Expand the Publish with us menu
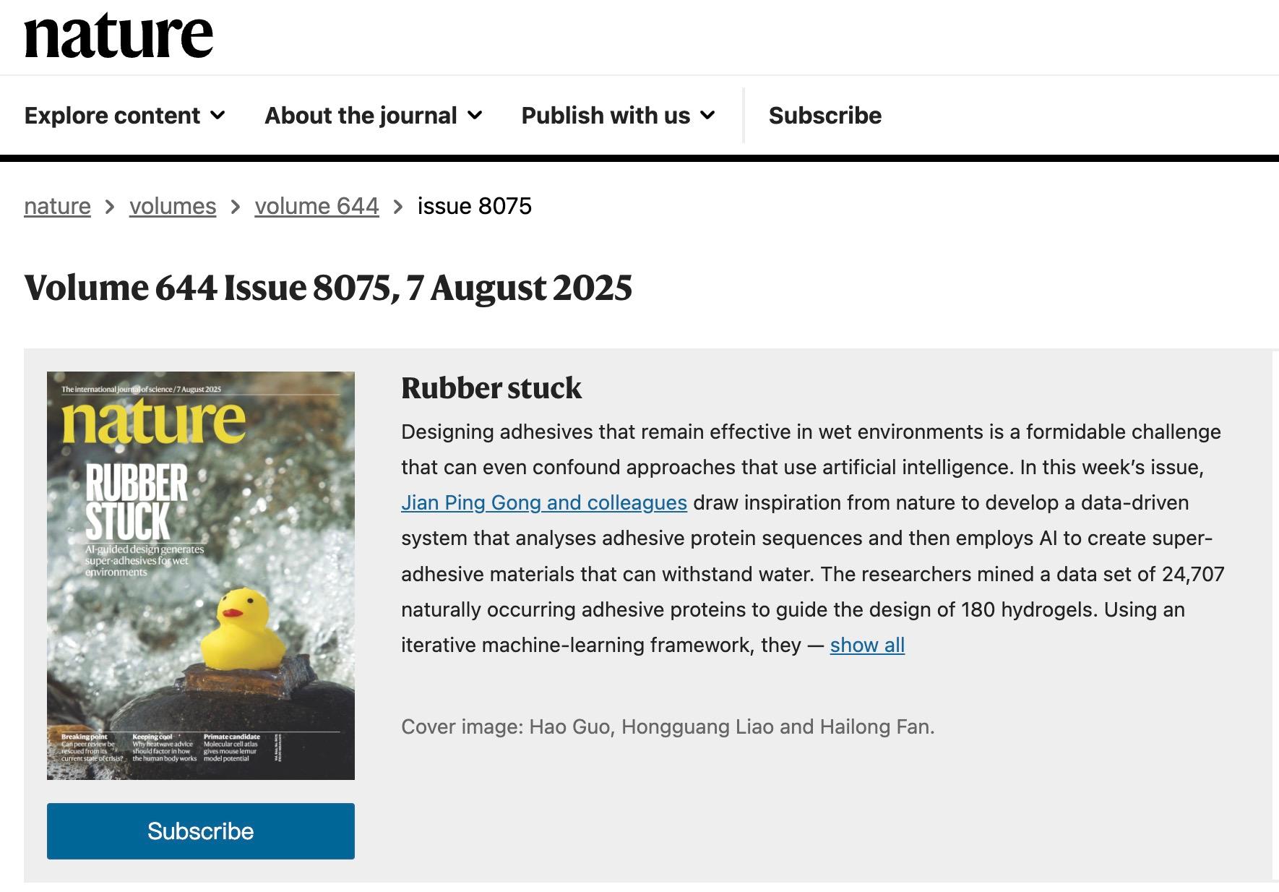Screen dimensions: 1279x892 click(618, 116)
